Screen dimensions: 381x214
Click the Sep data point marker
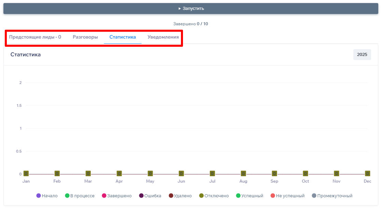pyautogui.click(x=274, y=174)
